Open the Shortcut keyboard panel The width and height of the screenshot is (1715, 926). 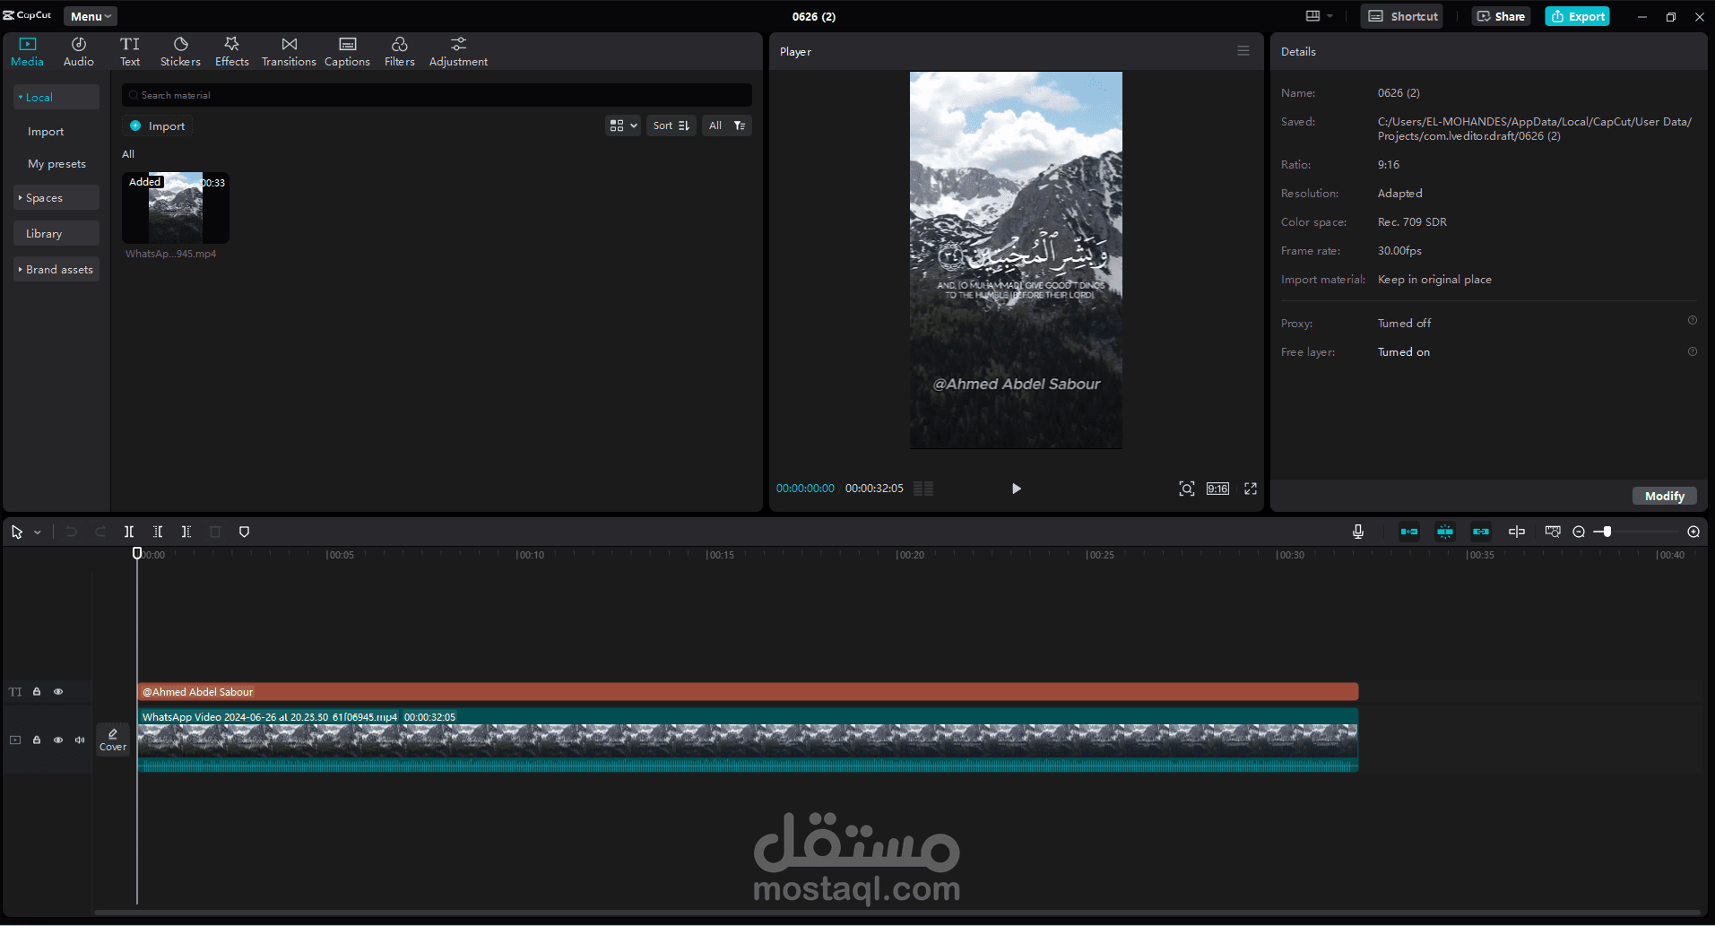[x=1402, y=16]
